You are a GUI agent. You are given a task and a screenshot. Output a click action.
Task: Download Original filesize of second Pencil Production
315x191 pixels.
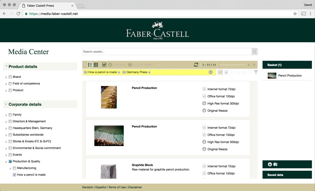pos(215,149)
